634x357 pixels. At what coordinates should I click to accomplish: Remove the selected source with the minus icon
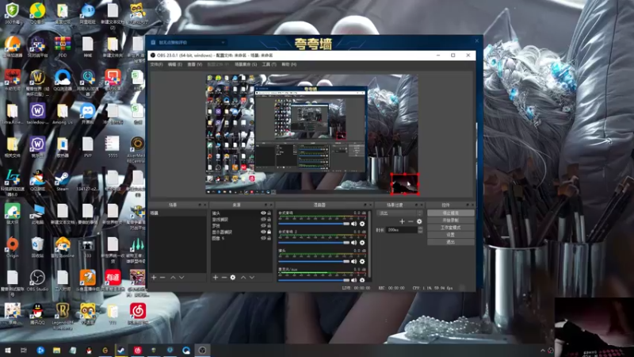224,277
